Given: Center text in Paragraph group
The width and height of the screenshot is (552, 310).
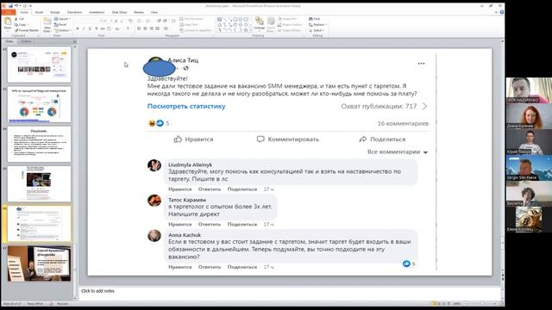Looking at the screenshot, I should coord(145,28).
